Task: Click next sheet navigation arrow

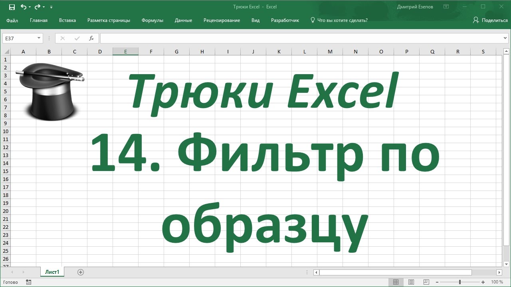Action: (23, 272)
